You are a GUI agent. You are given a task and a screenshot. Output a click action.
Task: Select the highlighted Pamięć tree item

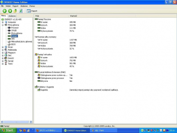pyautogui.click(x=15, y=36)
